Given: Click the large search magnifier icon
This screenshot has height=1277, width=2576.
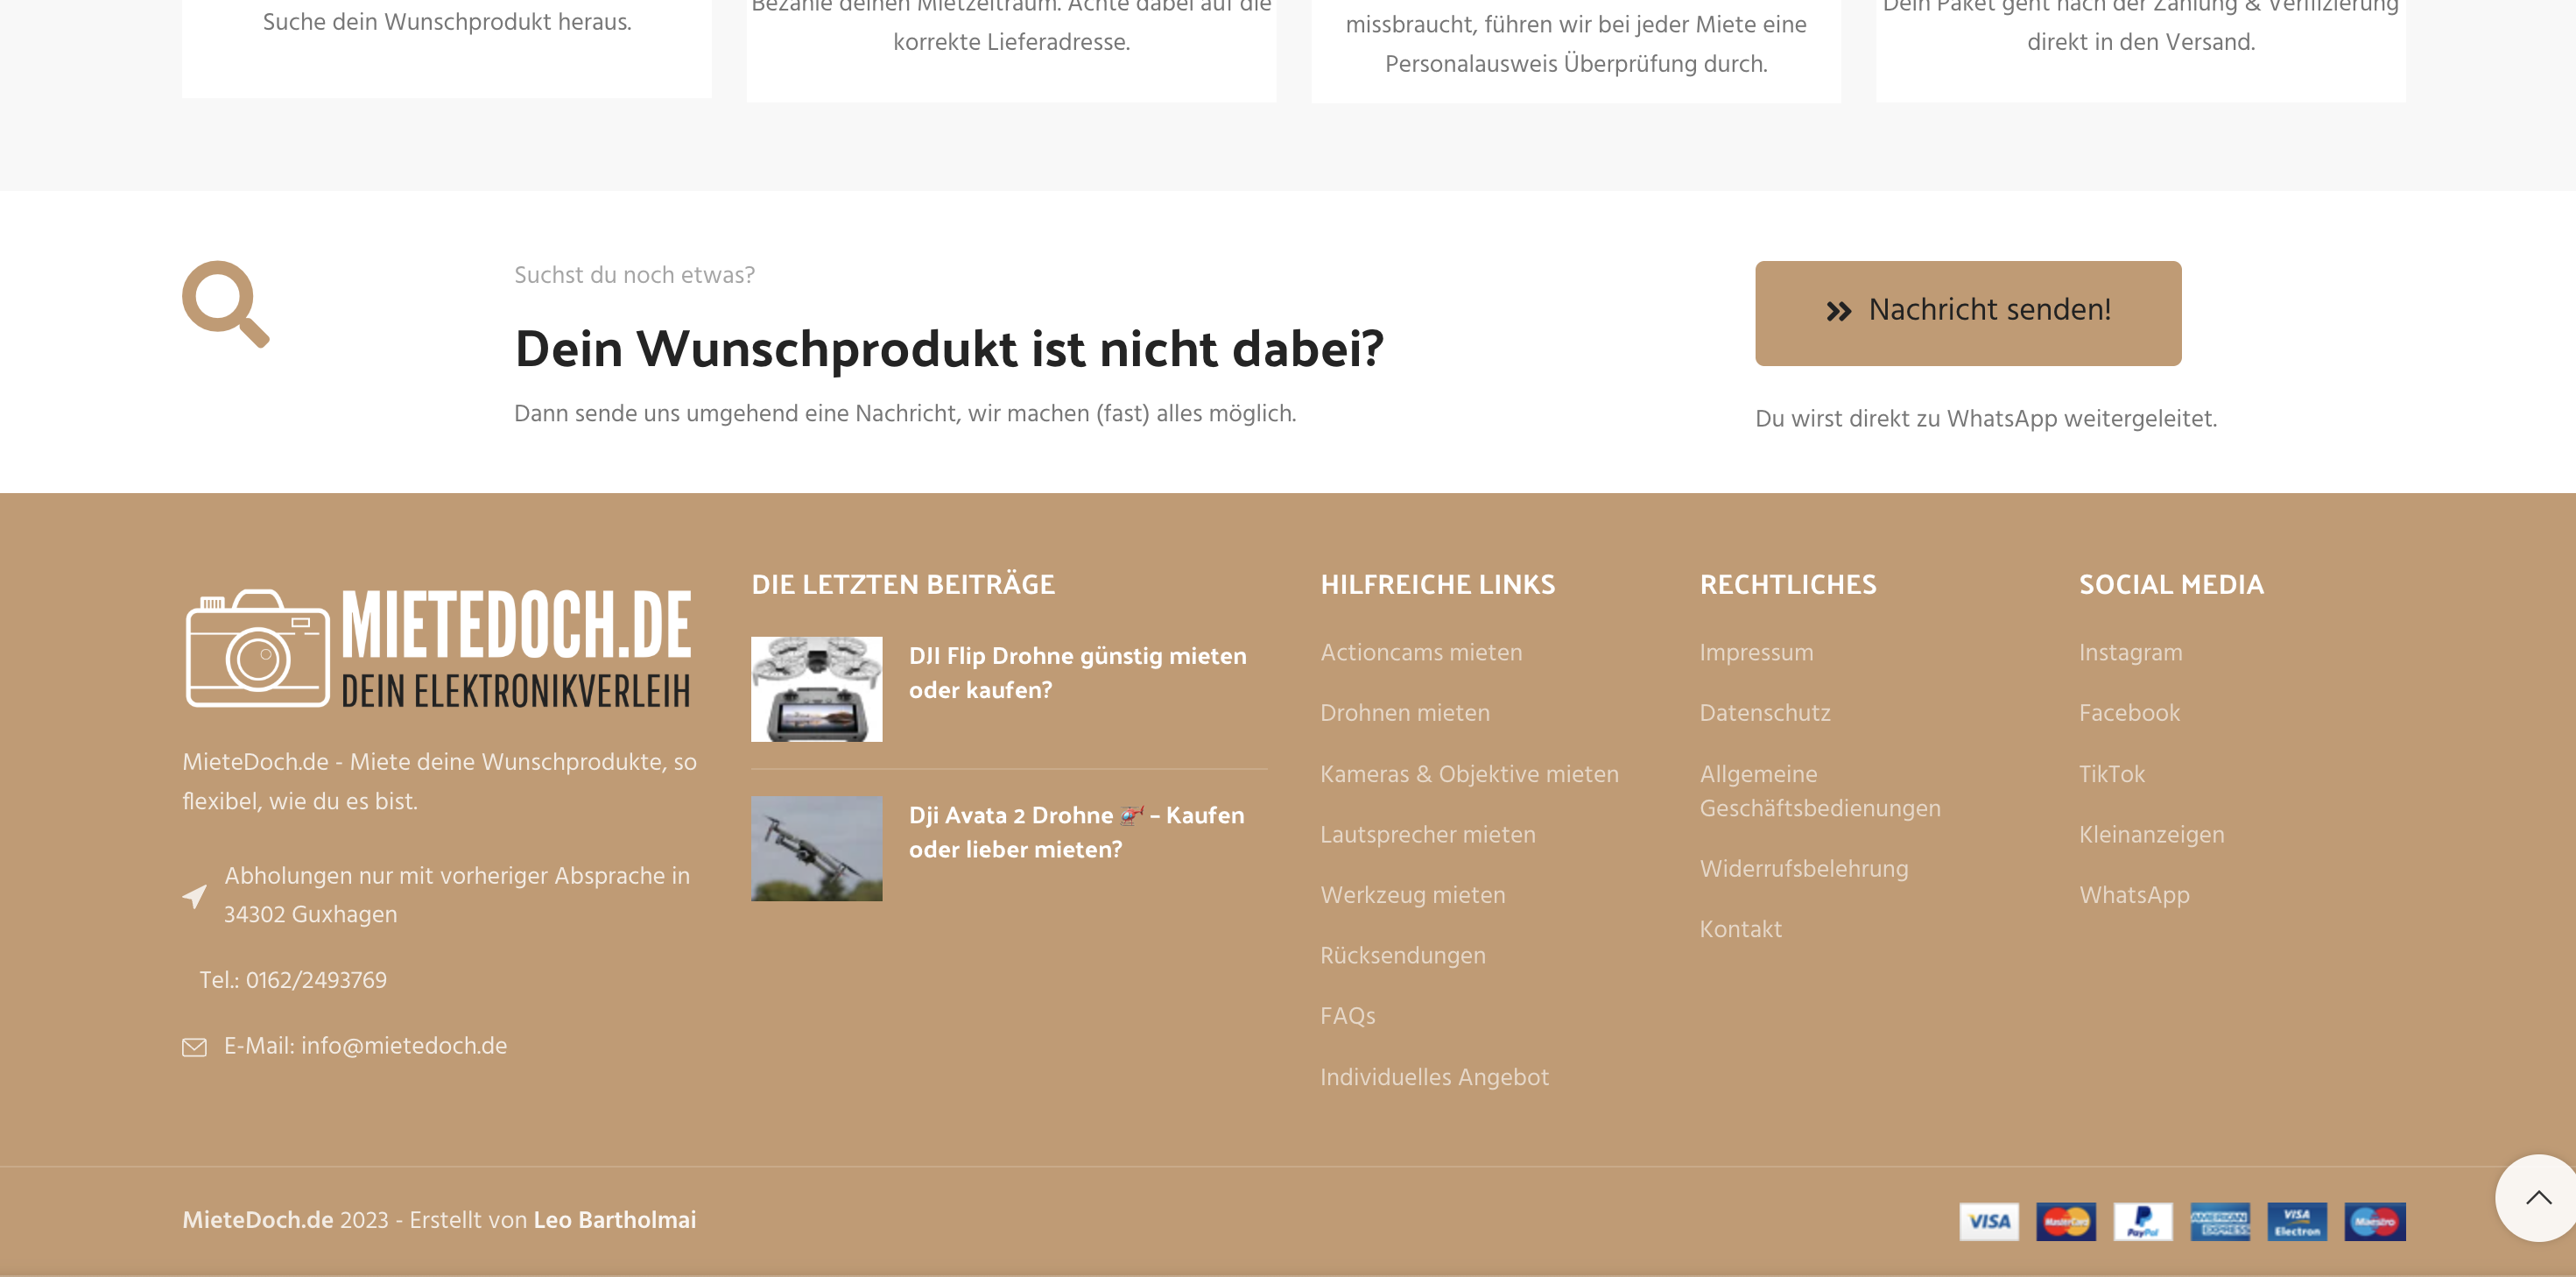Looking at the screenshot, I should point(225,304).
